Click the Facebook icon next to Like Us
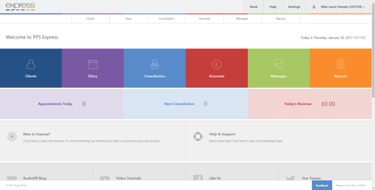The image size is (375, 190). tap(198, 177)
